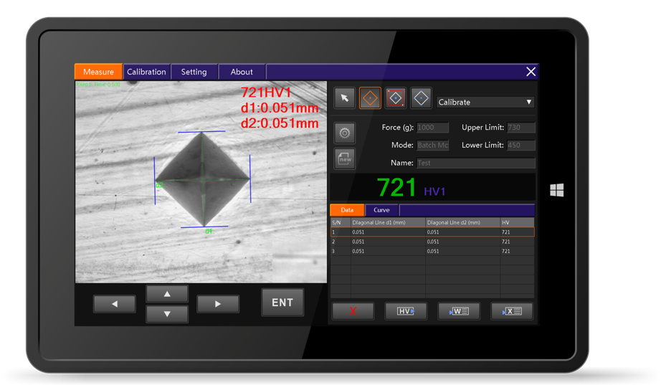Delete entry with the red X button
This screenshot has width=661, height=385.
pyautogui.click(x=353, y=310)
